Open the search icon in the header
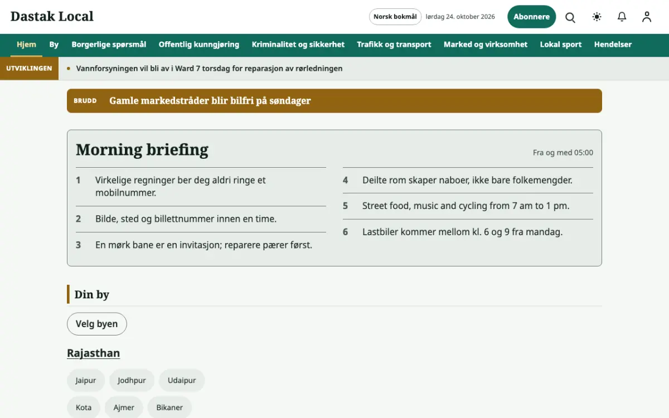Viewport: 669px width, 418px height. click(x=570, y=17)
